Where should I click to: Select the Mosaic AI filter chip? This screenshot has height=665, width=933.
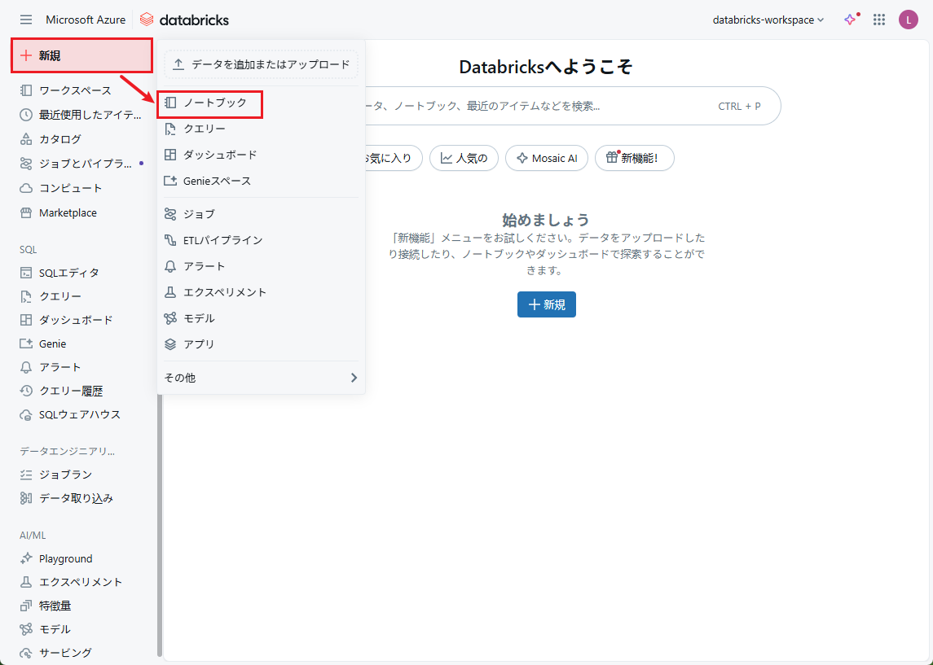[546, 158]
